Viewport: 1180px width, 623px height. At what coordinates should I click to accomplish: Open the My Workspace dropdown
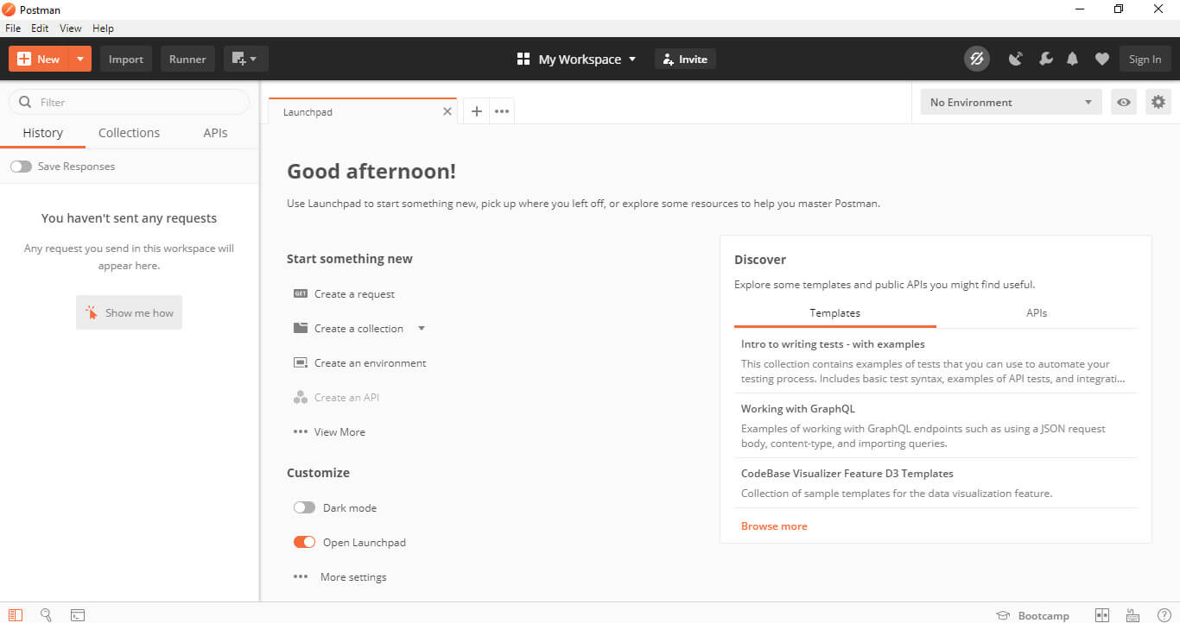coord(580,59)
